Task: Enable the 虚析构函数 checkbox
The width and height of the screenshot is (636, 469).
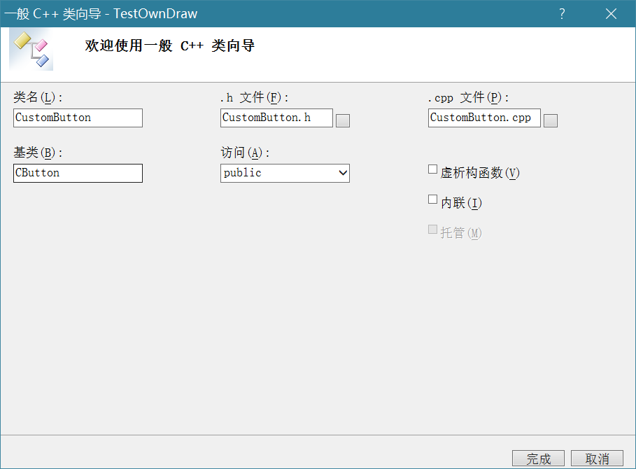Action: (x=433, y=169)
